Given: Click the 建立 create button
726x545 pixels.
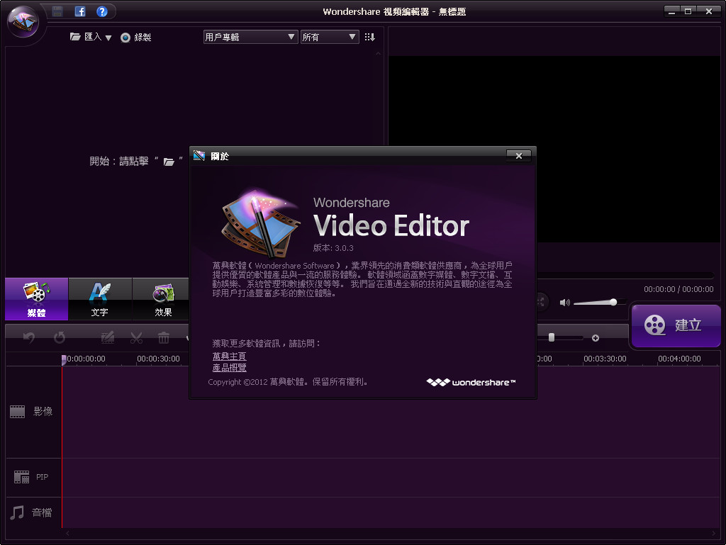Looking at the screenshot, I should (x=675, y=325).
